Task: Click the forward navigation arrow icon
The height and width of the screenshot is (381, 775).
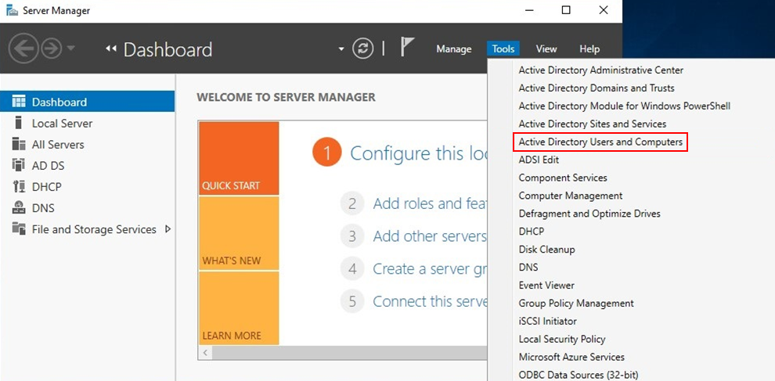Action: (x=51, y=49)
